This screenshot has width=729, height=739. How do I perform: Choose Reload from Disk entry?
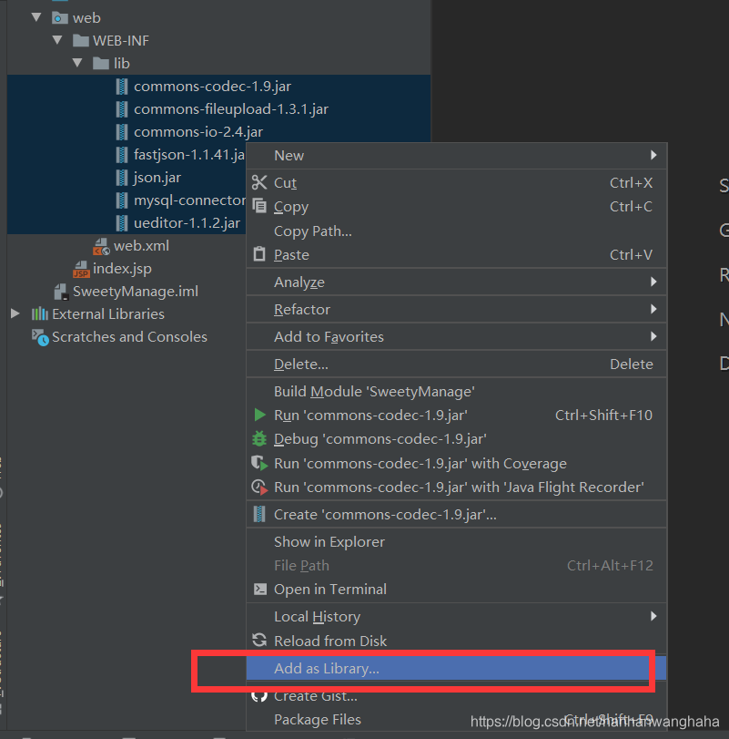point(456,641)
